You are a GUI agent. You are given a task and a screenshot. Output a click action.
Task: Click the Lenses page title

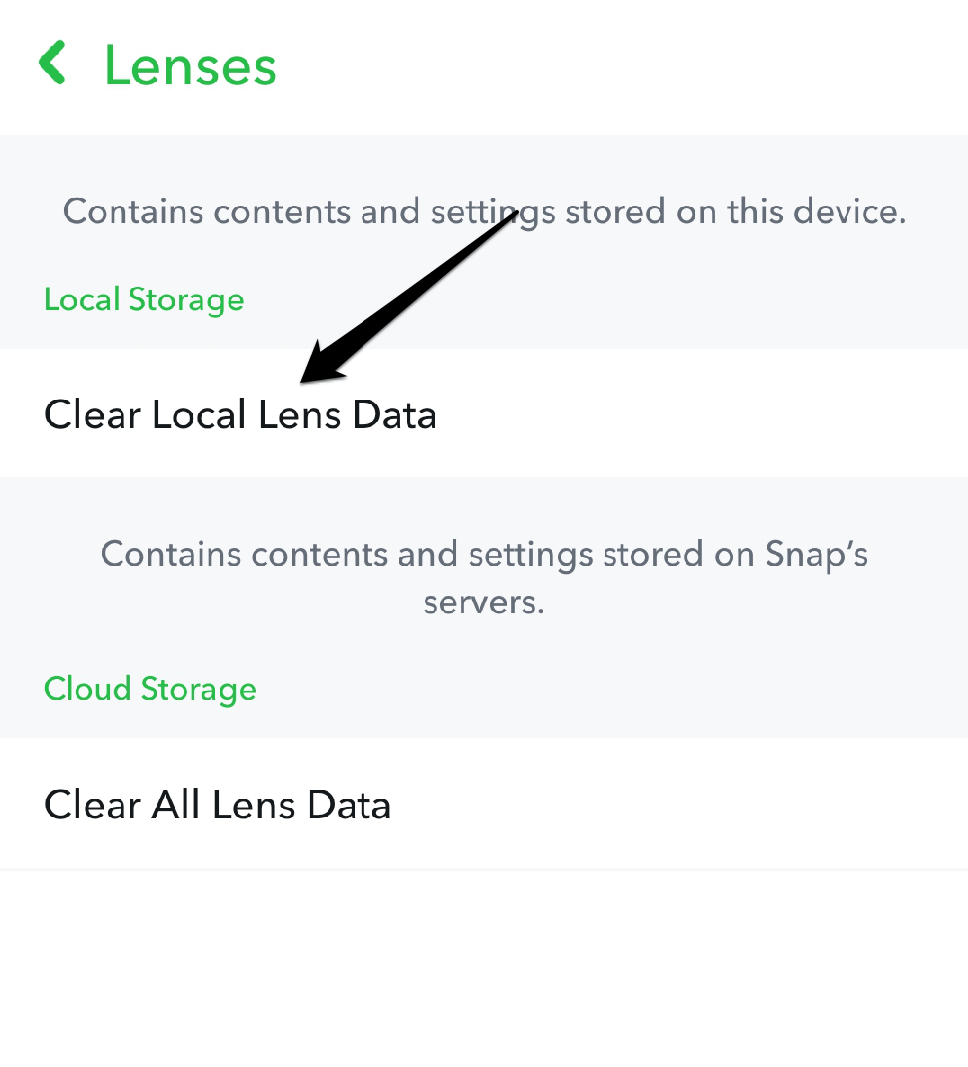tap(189, 66)
